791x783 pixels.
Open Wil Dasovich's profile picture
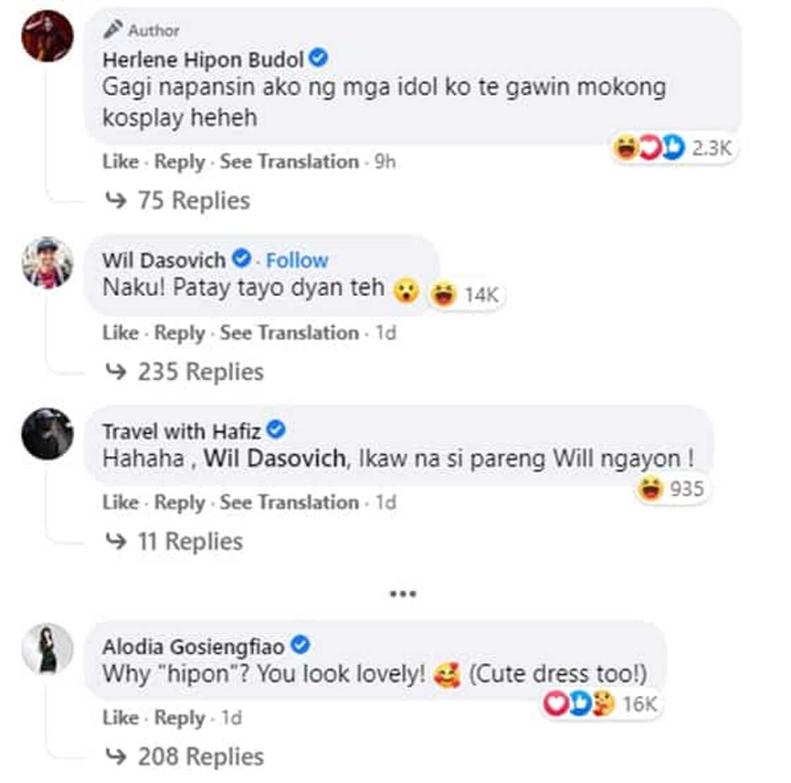pos(47,267)
